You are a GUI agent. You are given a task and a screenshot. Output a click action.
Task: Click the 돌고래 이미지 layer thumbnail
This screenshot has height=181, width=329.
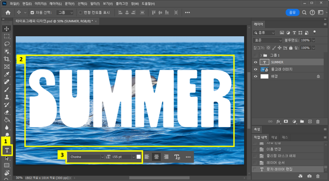pos(265,69)
